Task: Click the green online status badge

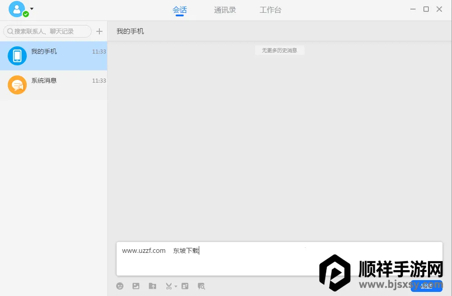Action: point(26,14)
